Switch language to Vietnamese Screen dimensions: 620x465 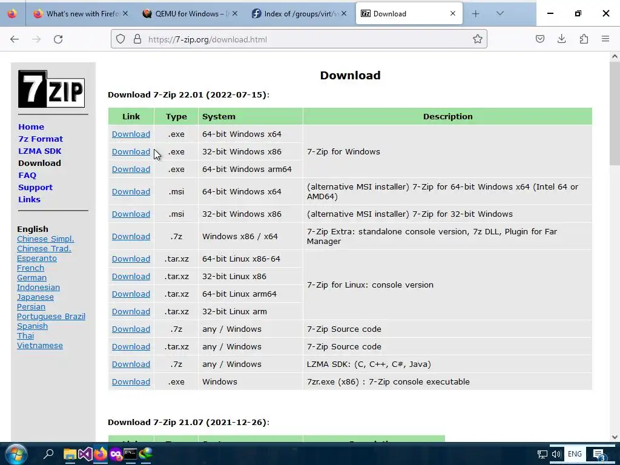click(x=39, y=346)
